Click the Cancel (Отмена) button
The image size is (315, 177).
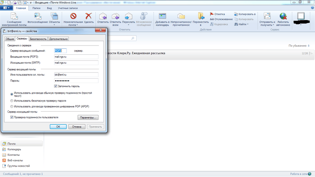pos(77,127)
